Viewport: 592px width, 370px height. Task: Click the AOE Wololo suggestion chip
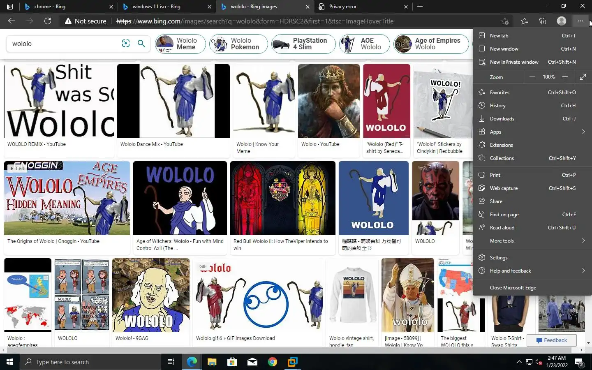pyautogui.click(x=364, y=44)
